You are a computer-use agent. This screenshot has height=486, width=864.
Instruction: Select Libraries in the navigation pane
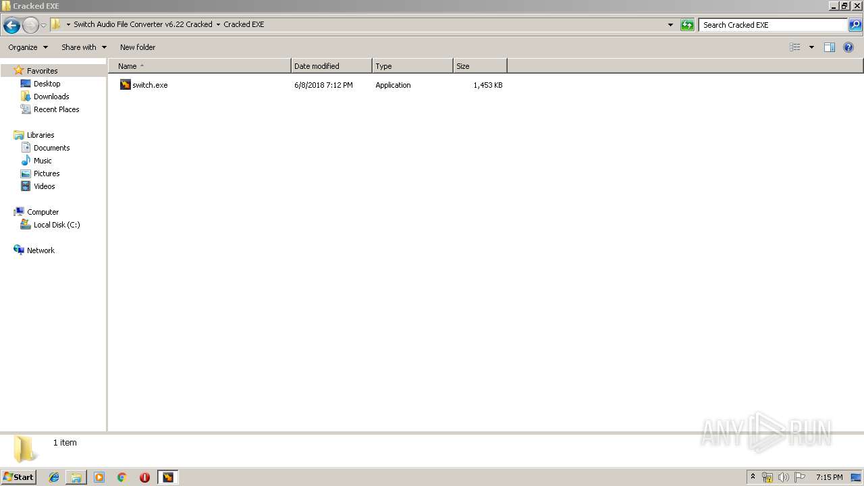tap(40, 135)
